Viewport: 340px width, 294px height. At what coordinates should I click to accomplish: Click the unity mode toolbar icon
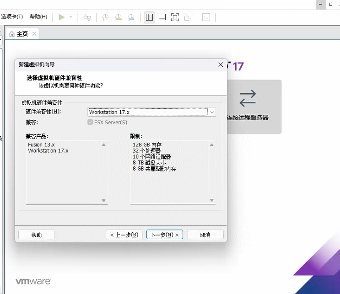point(188,17)
